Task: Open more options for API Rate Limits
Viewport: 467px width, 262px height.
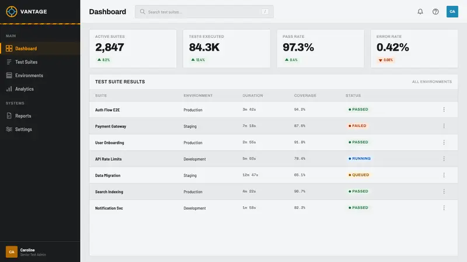Action: (444, 158)
